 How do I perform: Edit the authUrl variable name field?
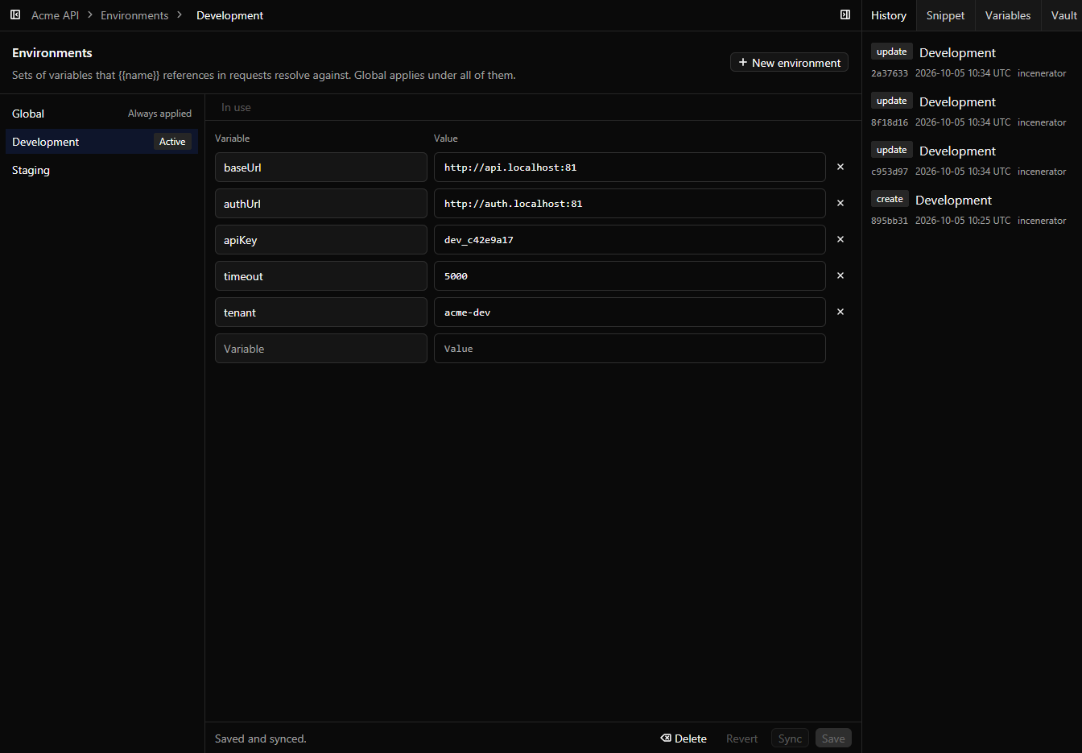321,204
